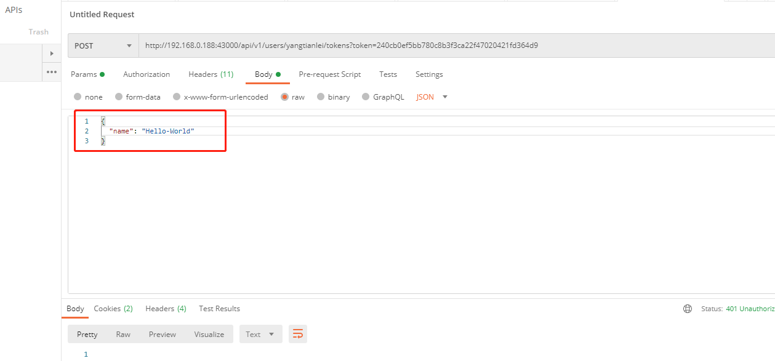Screen dimensions: 775x361
Task: Open the three-dots more options in sidebar
Action: [52, 72]
